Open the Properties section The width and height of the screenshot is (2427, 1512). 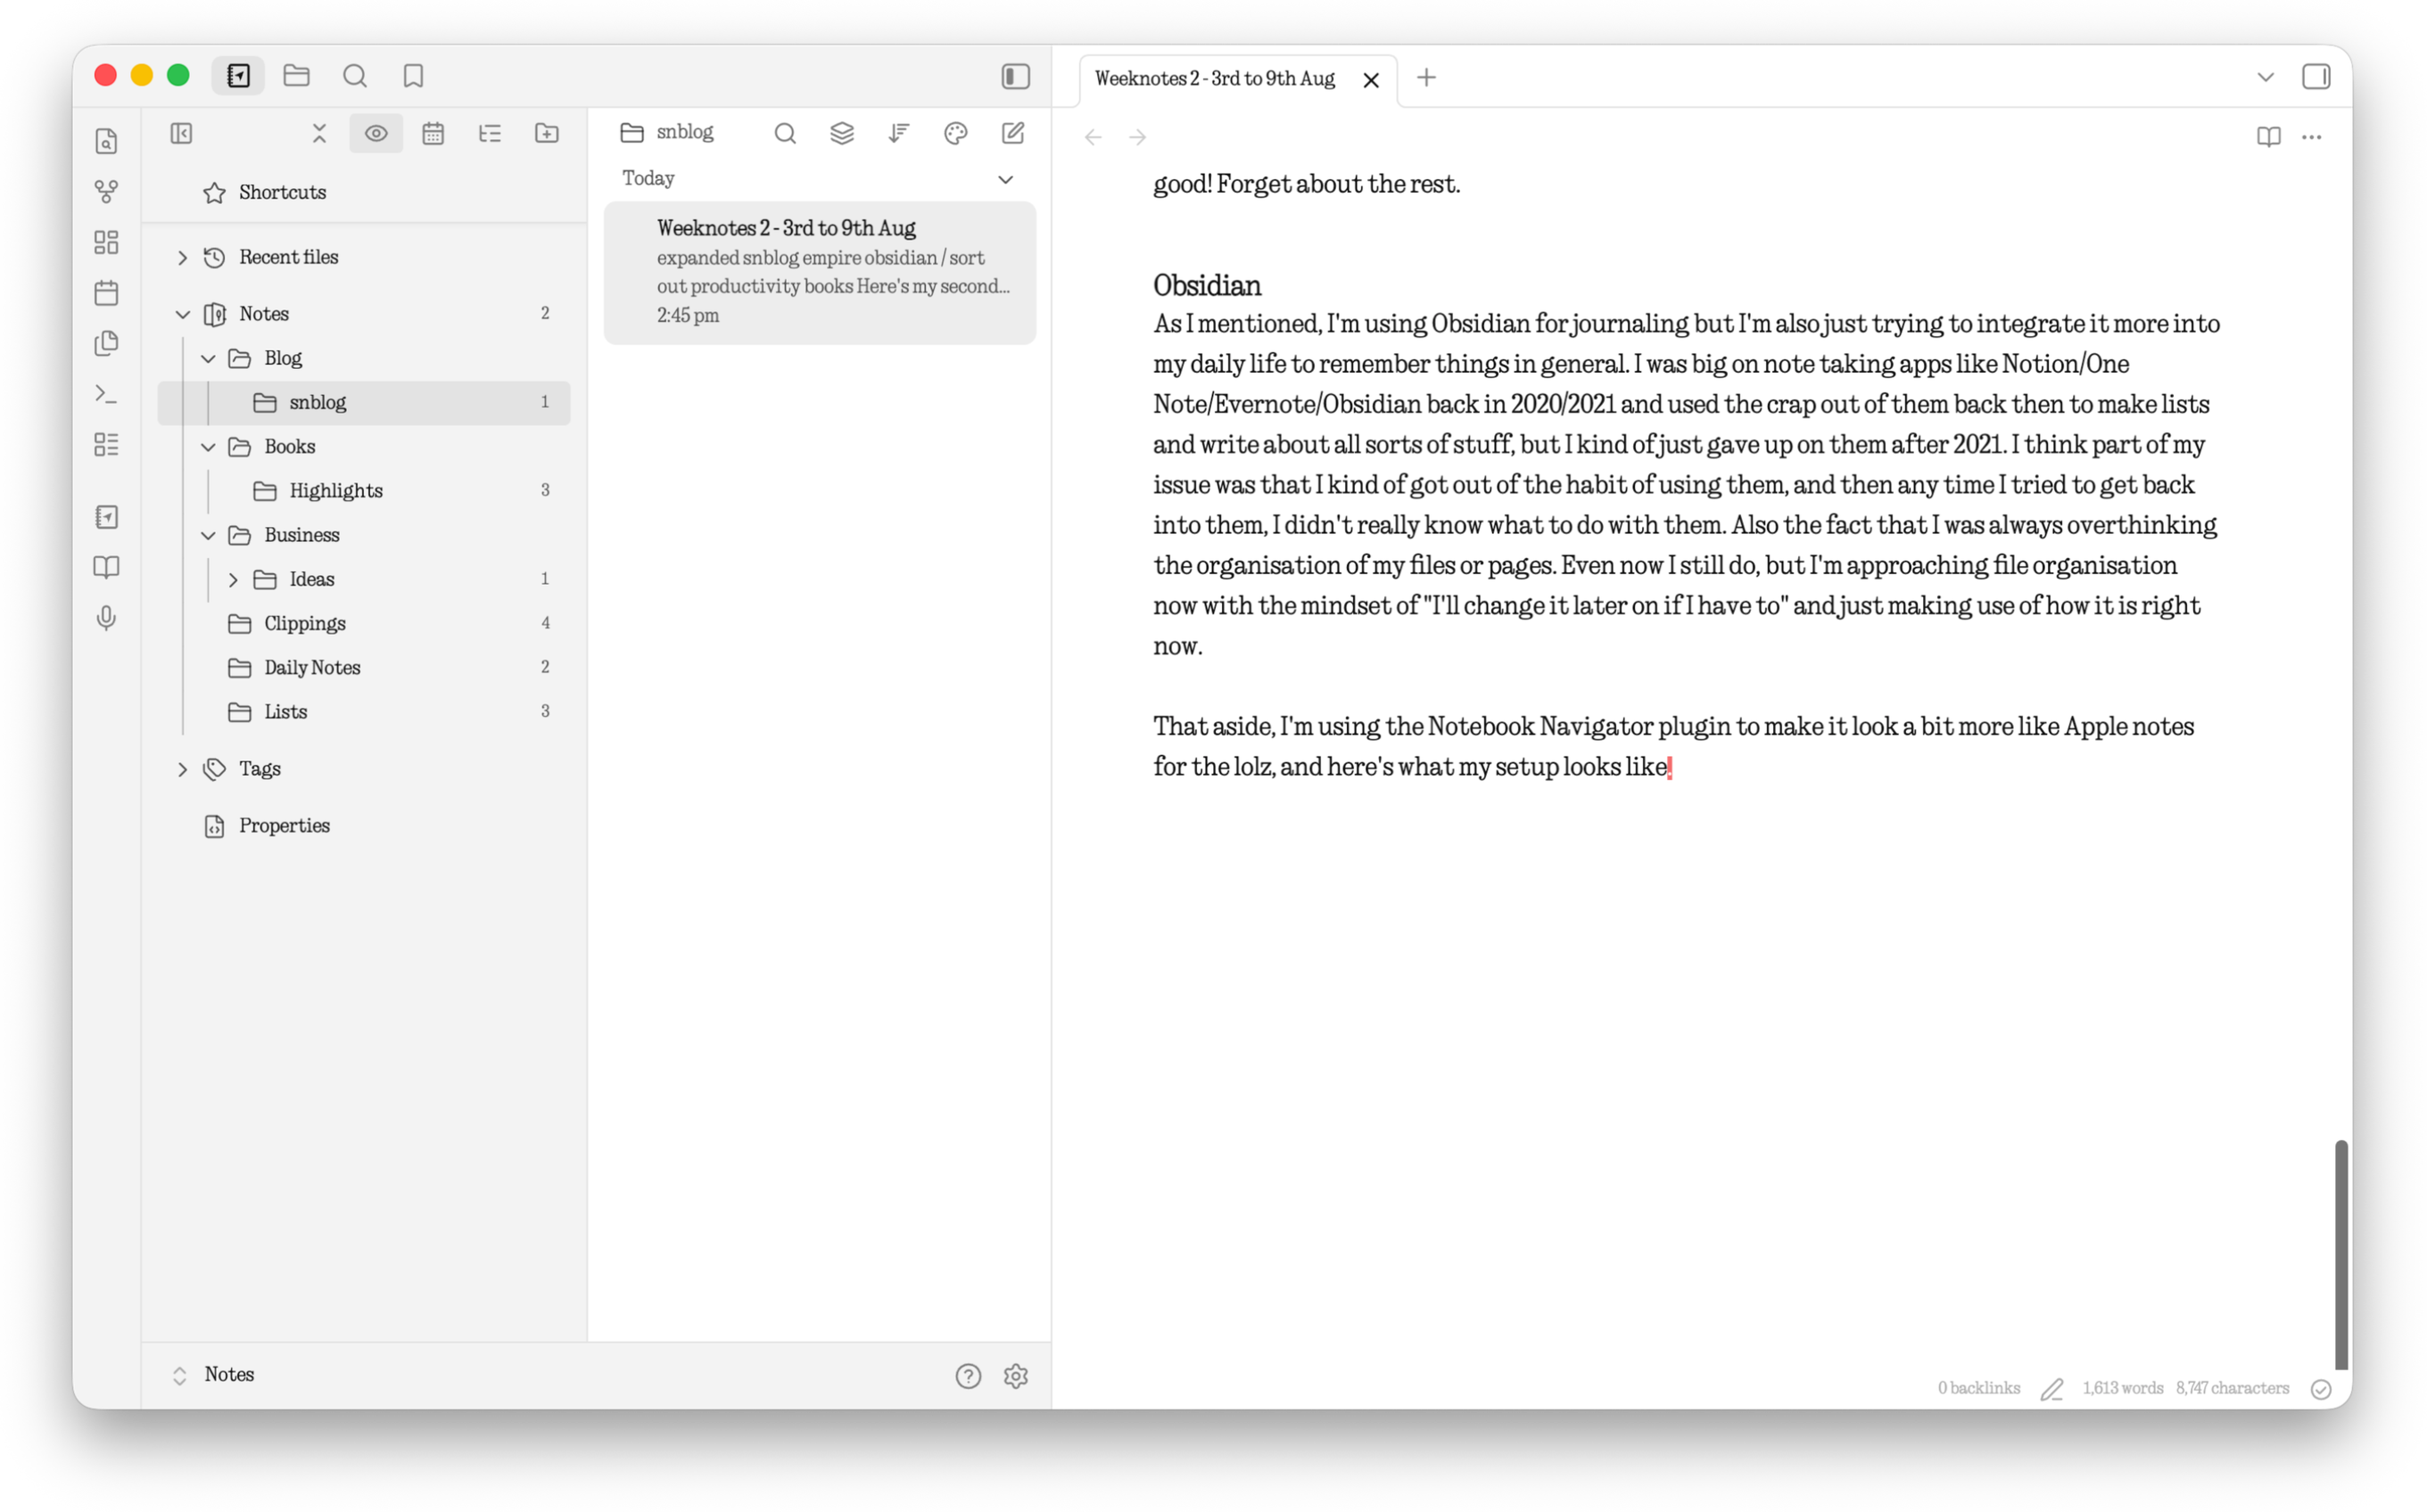click(x=364, y=826)
